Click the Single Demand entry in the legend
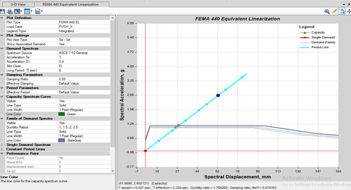Image resolution: width=351 pixels, height=190 pixels. tap(317, 37)
